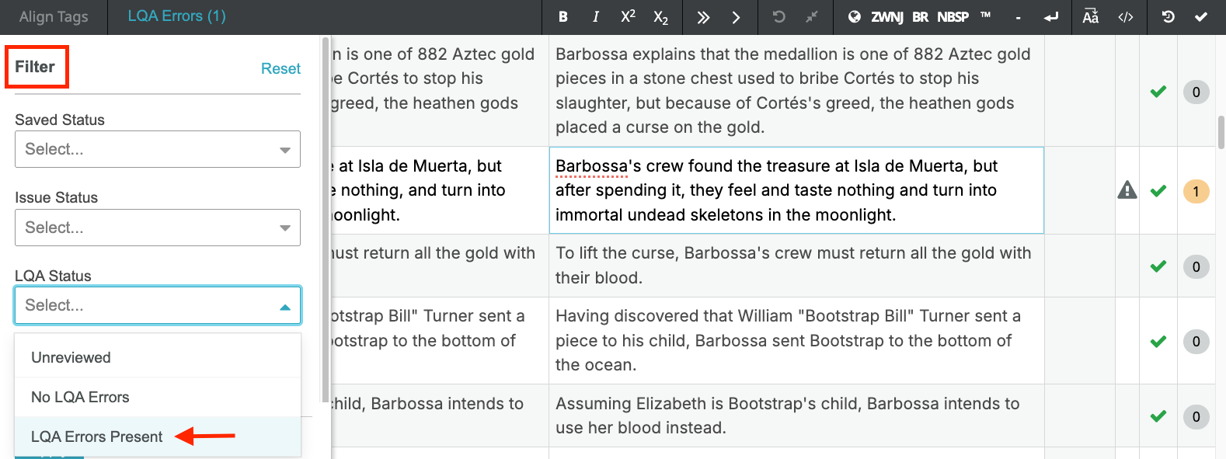Click green check on 'Assuming Elizabeth' row
Viewport: 1226px width, 459px height.
[1158, 416]
